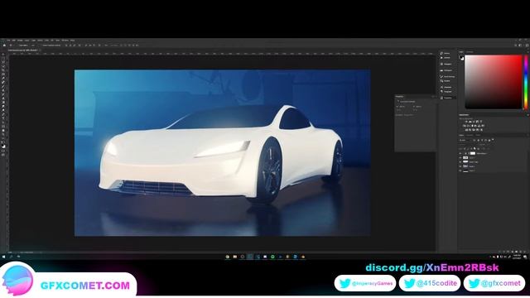Click the car image on the canvas
Image resolution: width=530 pixels, height=298 pixels.
[222, 152]
